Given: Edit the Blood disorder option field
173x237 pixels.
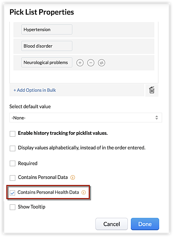Looking at the screenshot, I should pyautogui.click(x=47, y=46).
